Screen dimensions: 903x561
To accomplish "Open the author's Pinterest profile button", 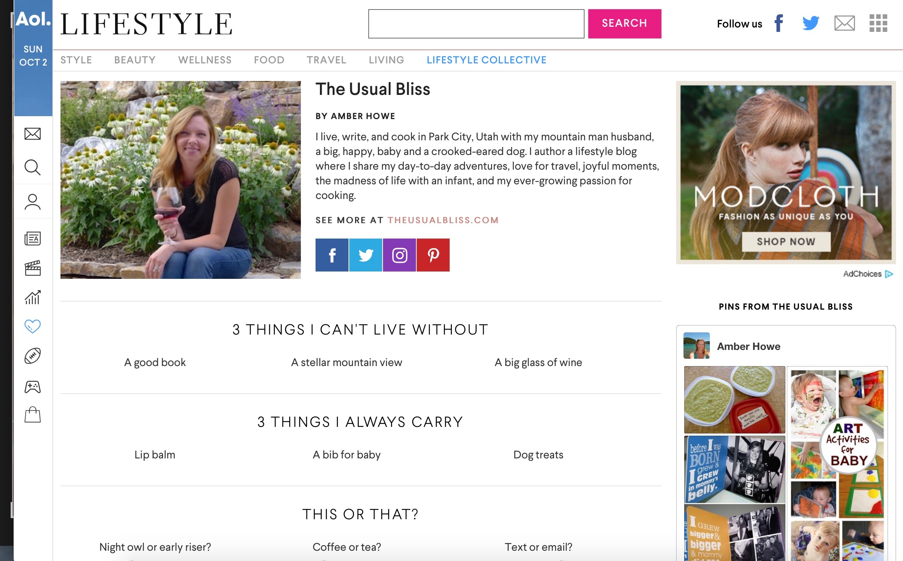I will [433, 255].
